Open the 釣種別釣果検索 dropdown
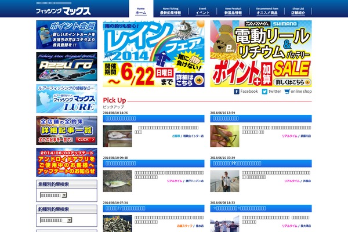This screenshot has height=232, width=348. click(x=56, y=220)
